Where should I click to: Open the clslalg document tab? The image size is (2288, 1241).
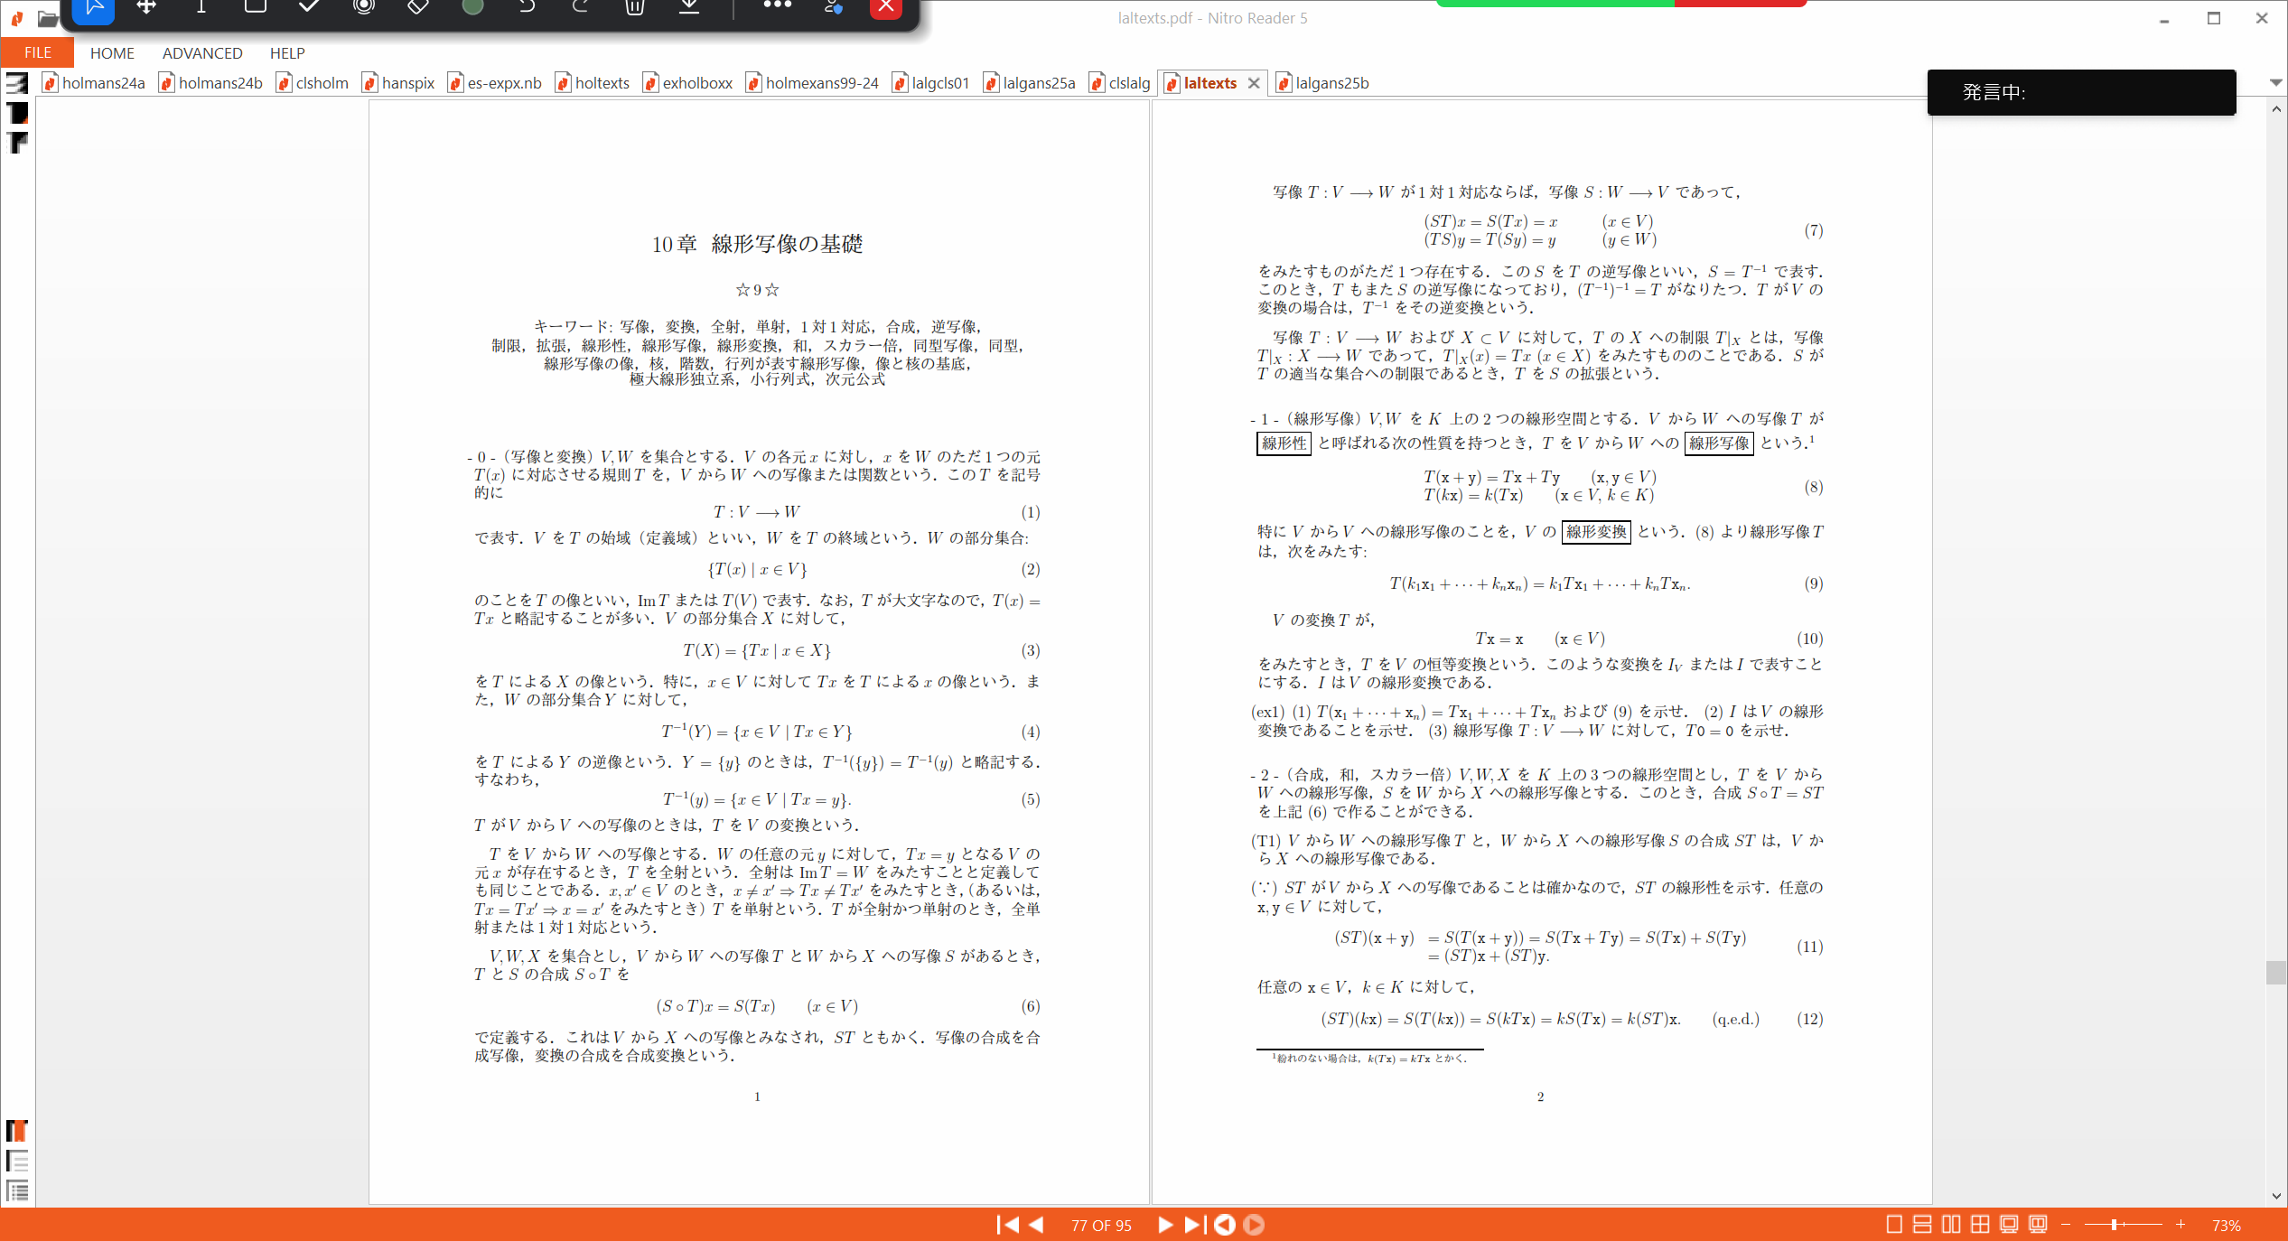[1120, 83]
